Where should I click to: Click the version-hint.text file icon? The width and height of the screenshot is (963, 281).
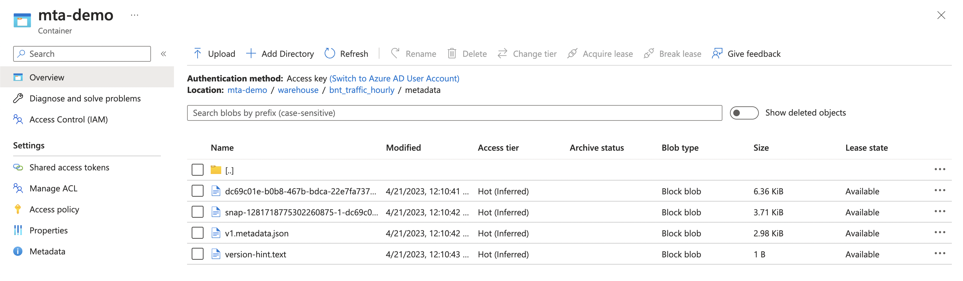click(216, 254)
